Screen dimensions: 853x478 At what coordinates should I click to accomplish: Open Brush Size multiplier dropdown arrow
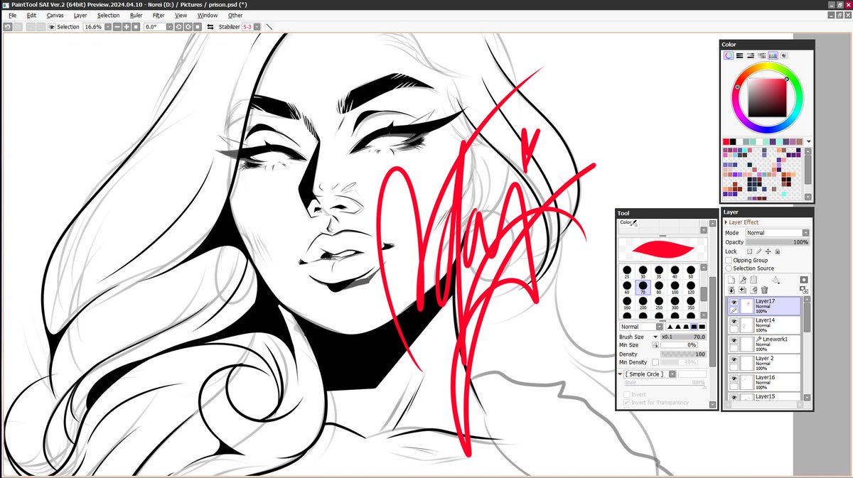655,337
